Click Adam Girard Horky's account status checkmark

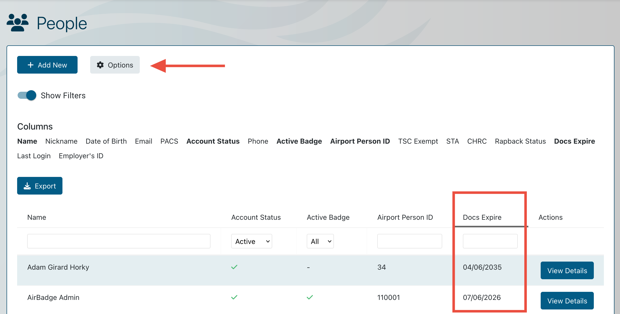[x=234, y=267]
